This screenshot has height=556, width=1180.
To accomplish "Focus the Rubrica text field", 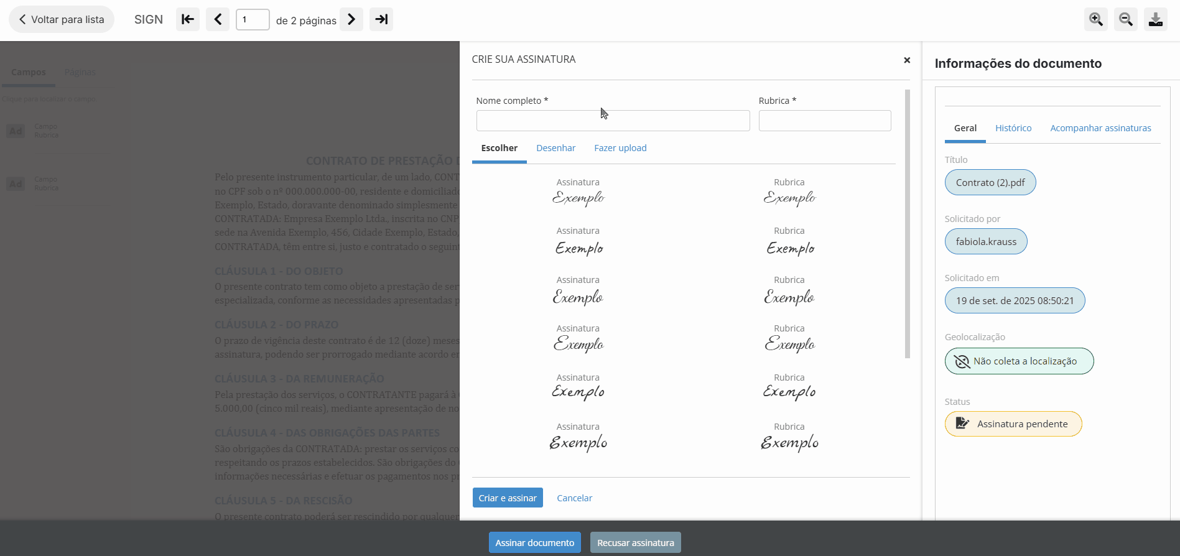I will (x=825, y=121).
